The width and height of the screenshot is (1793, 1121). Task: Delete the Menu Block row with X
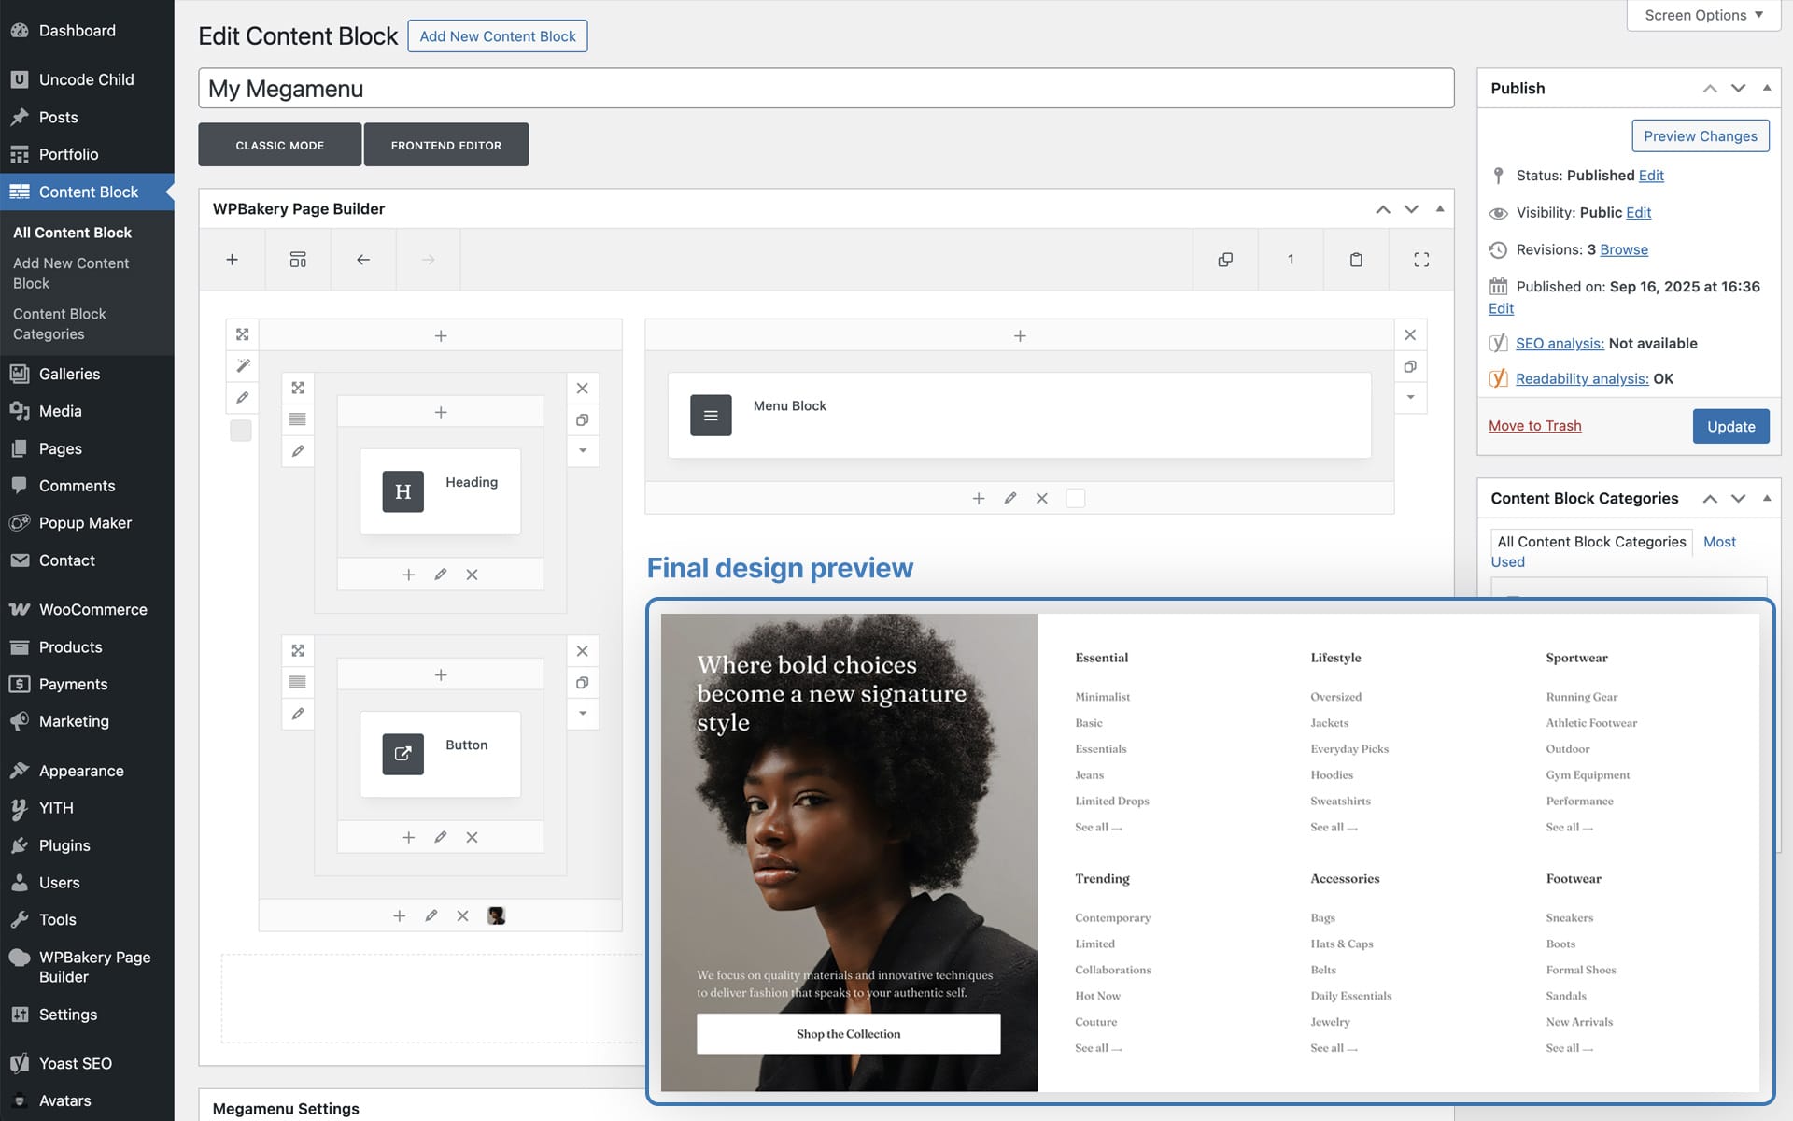(x=1410, y=335)
